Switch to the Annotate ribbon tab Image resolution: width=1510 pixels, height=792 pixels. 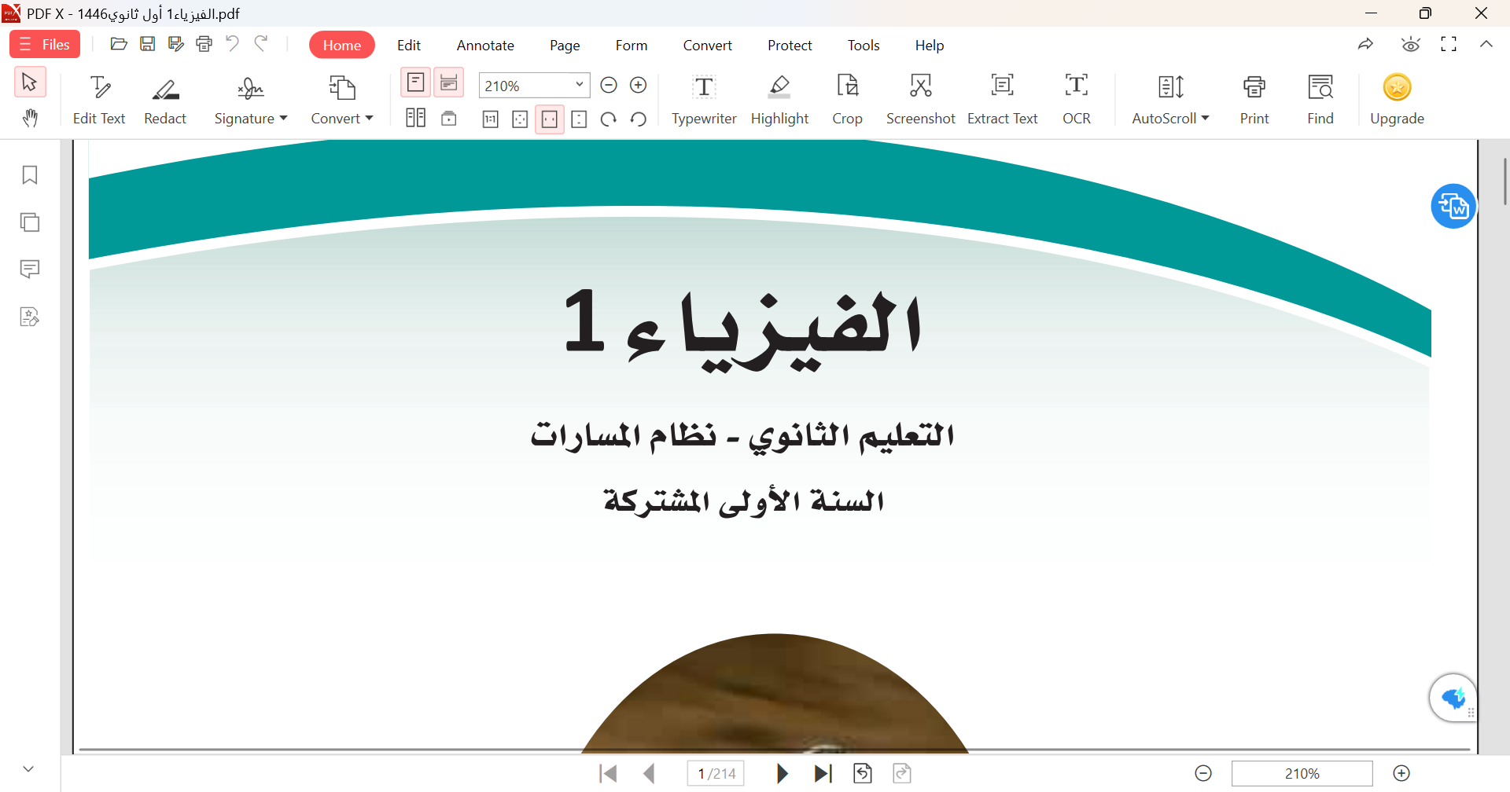(484, 45)
